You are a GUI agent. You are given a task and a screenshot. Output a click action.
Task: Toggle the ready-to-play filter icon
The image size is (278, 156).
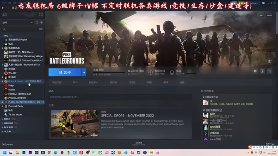[41, 23]
